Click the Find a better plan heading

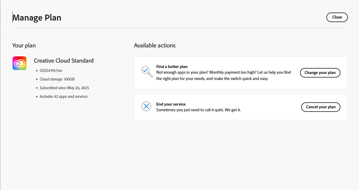pyautogui.click(x=172, y=67)
